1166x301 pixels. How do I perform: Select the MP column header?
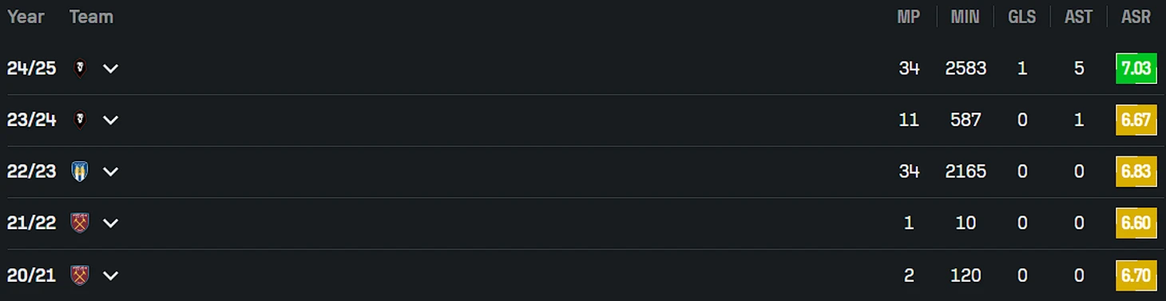[x=909, y=17]
